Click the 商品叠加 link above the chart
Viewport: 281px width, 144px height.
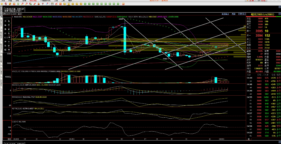point(225,14)
